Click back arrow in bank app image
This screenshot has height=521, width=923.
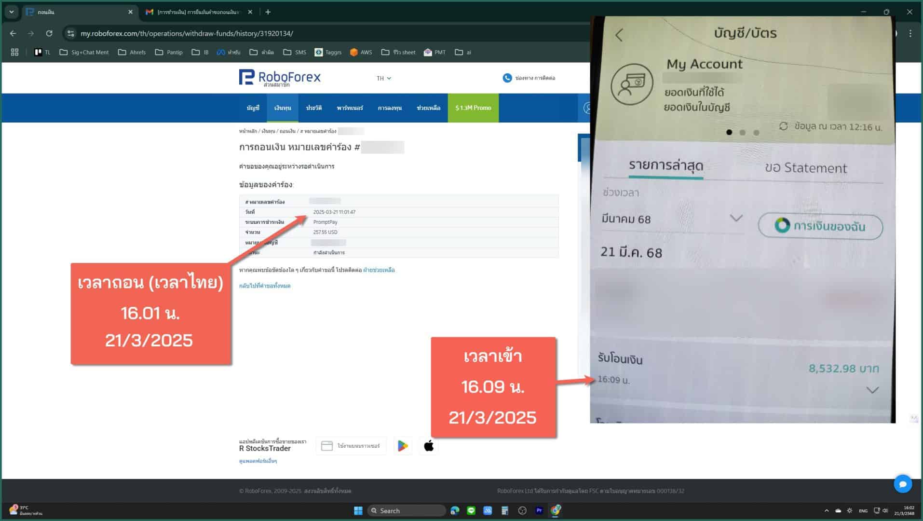point(619,35)
